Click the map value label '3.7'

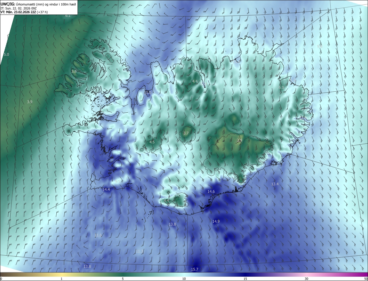(x=186, y=133)
